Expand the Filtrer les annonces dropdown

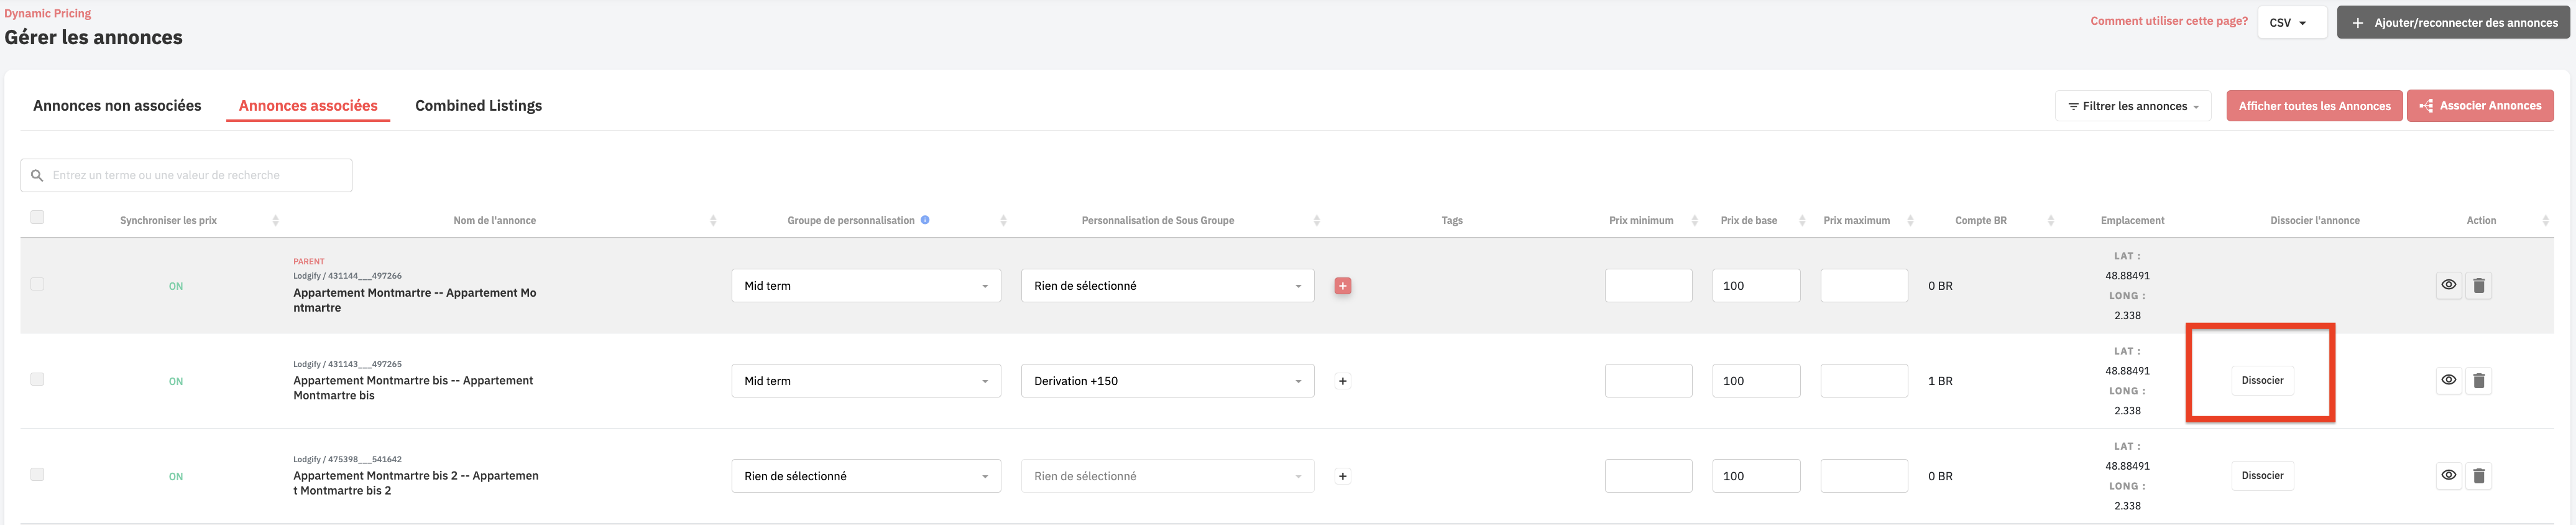pyautogui.click(x=2132, y=106)
